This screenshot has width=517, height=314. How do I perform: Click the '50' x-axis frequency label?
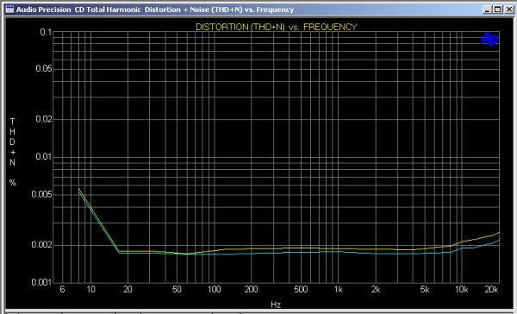pyautogui.click(x=177, y=290)
